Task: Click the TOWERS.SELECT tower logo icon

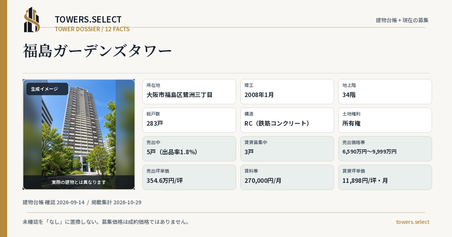Action: click(32, 20)
